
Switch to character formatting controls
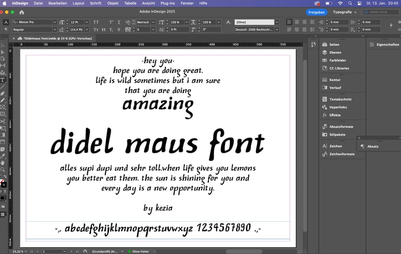(6, 22)
